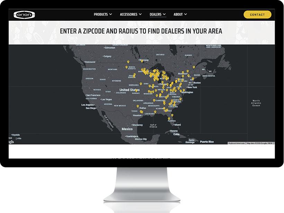Expand the Accessories dropdown menu

[x=131, y=15]
